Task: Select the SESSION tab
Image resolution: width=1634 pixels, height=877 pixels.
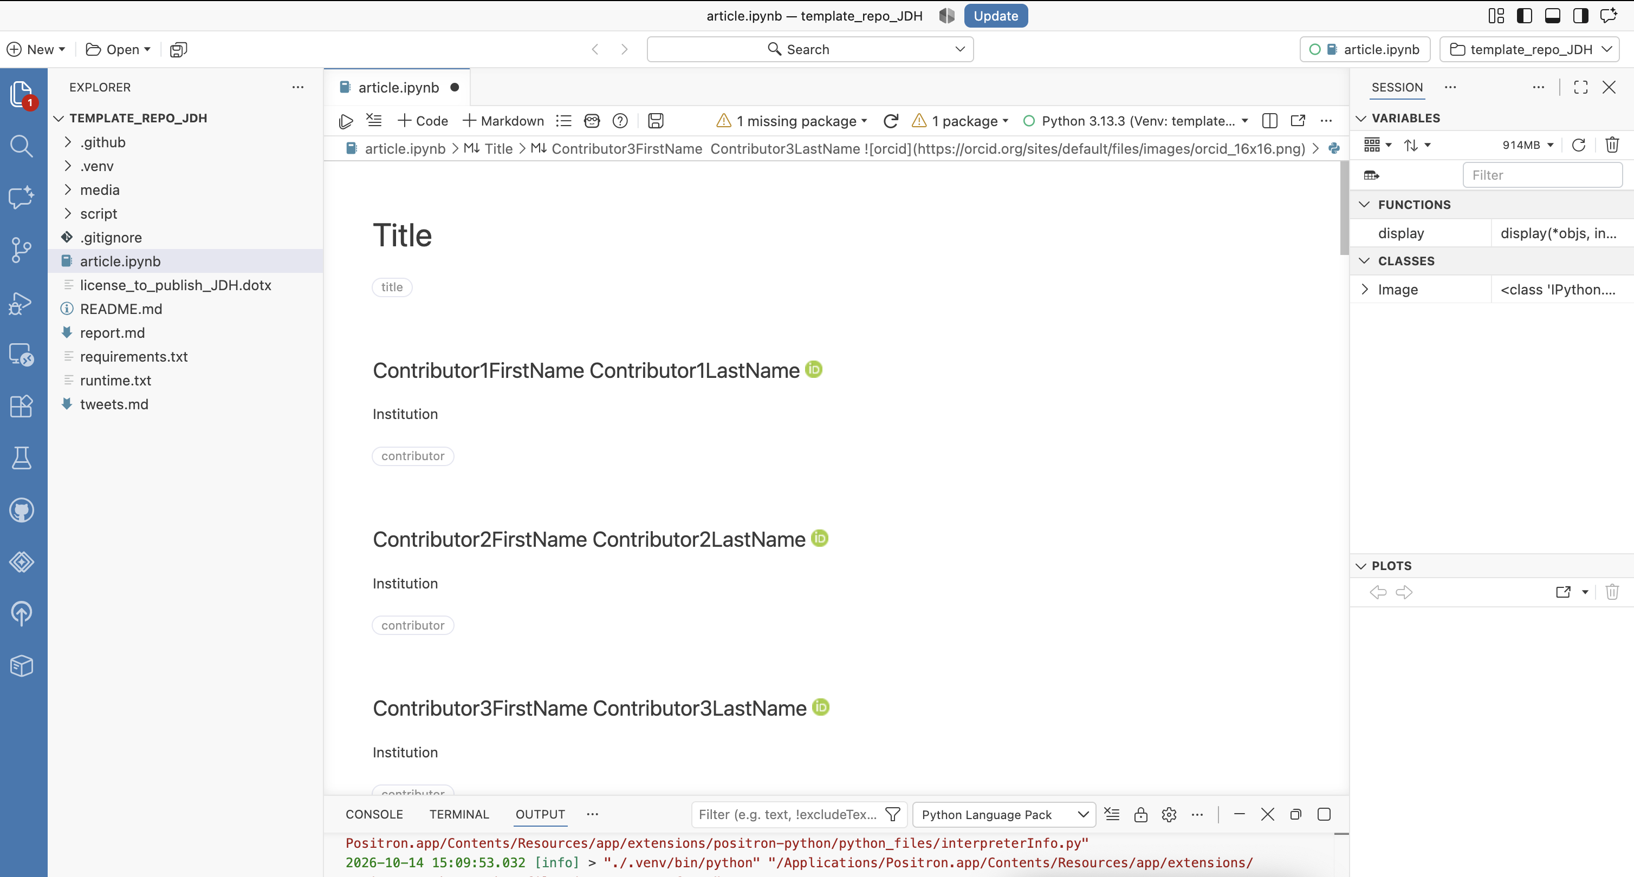Action: click(1397, 88)
